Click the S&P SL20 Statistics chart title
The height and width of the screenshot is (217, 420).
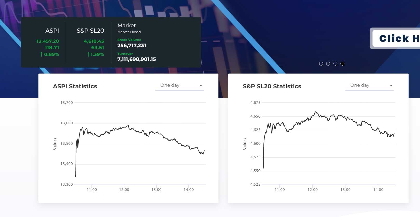[272, 86]
